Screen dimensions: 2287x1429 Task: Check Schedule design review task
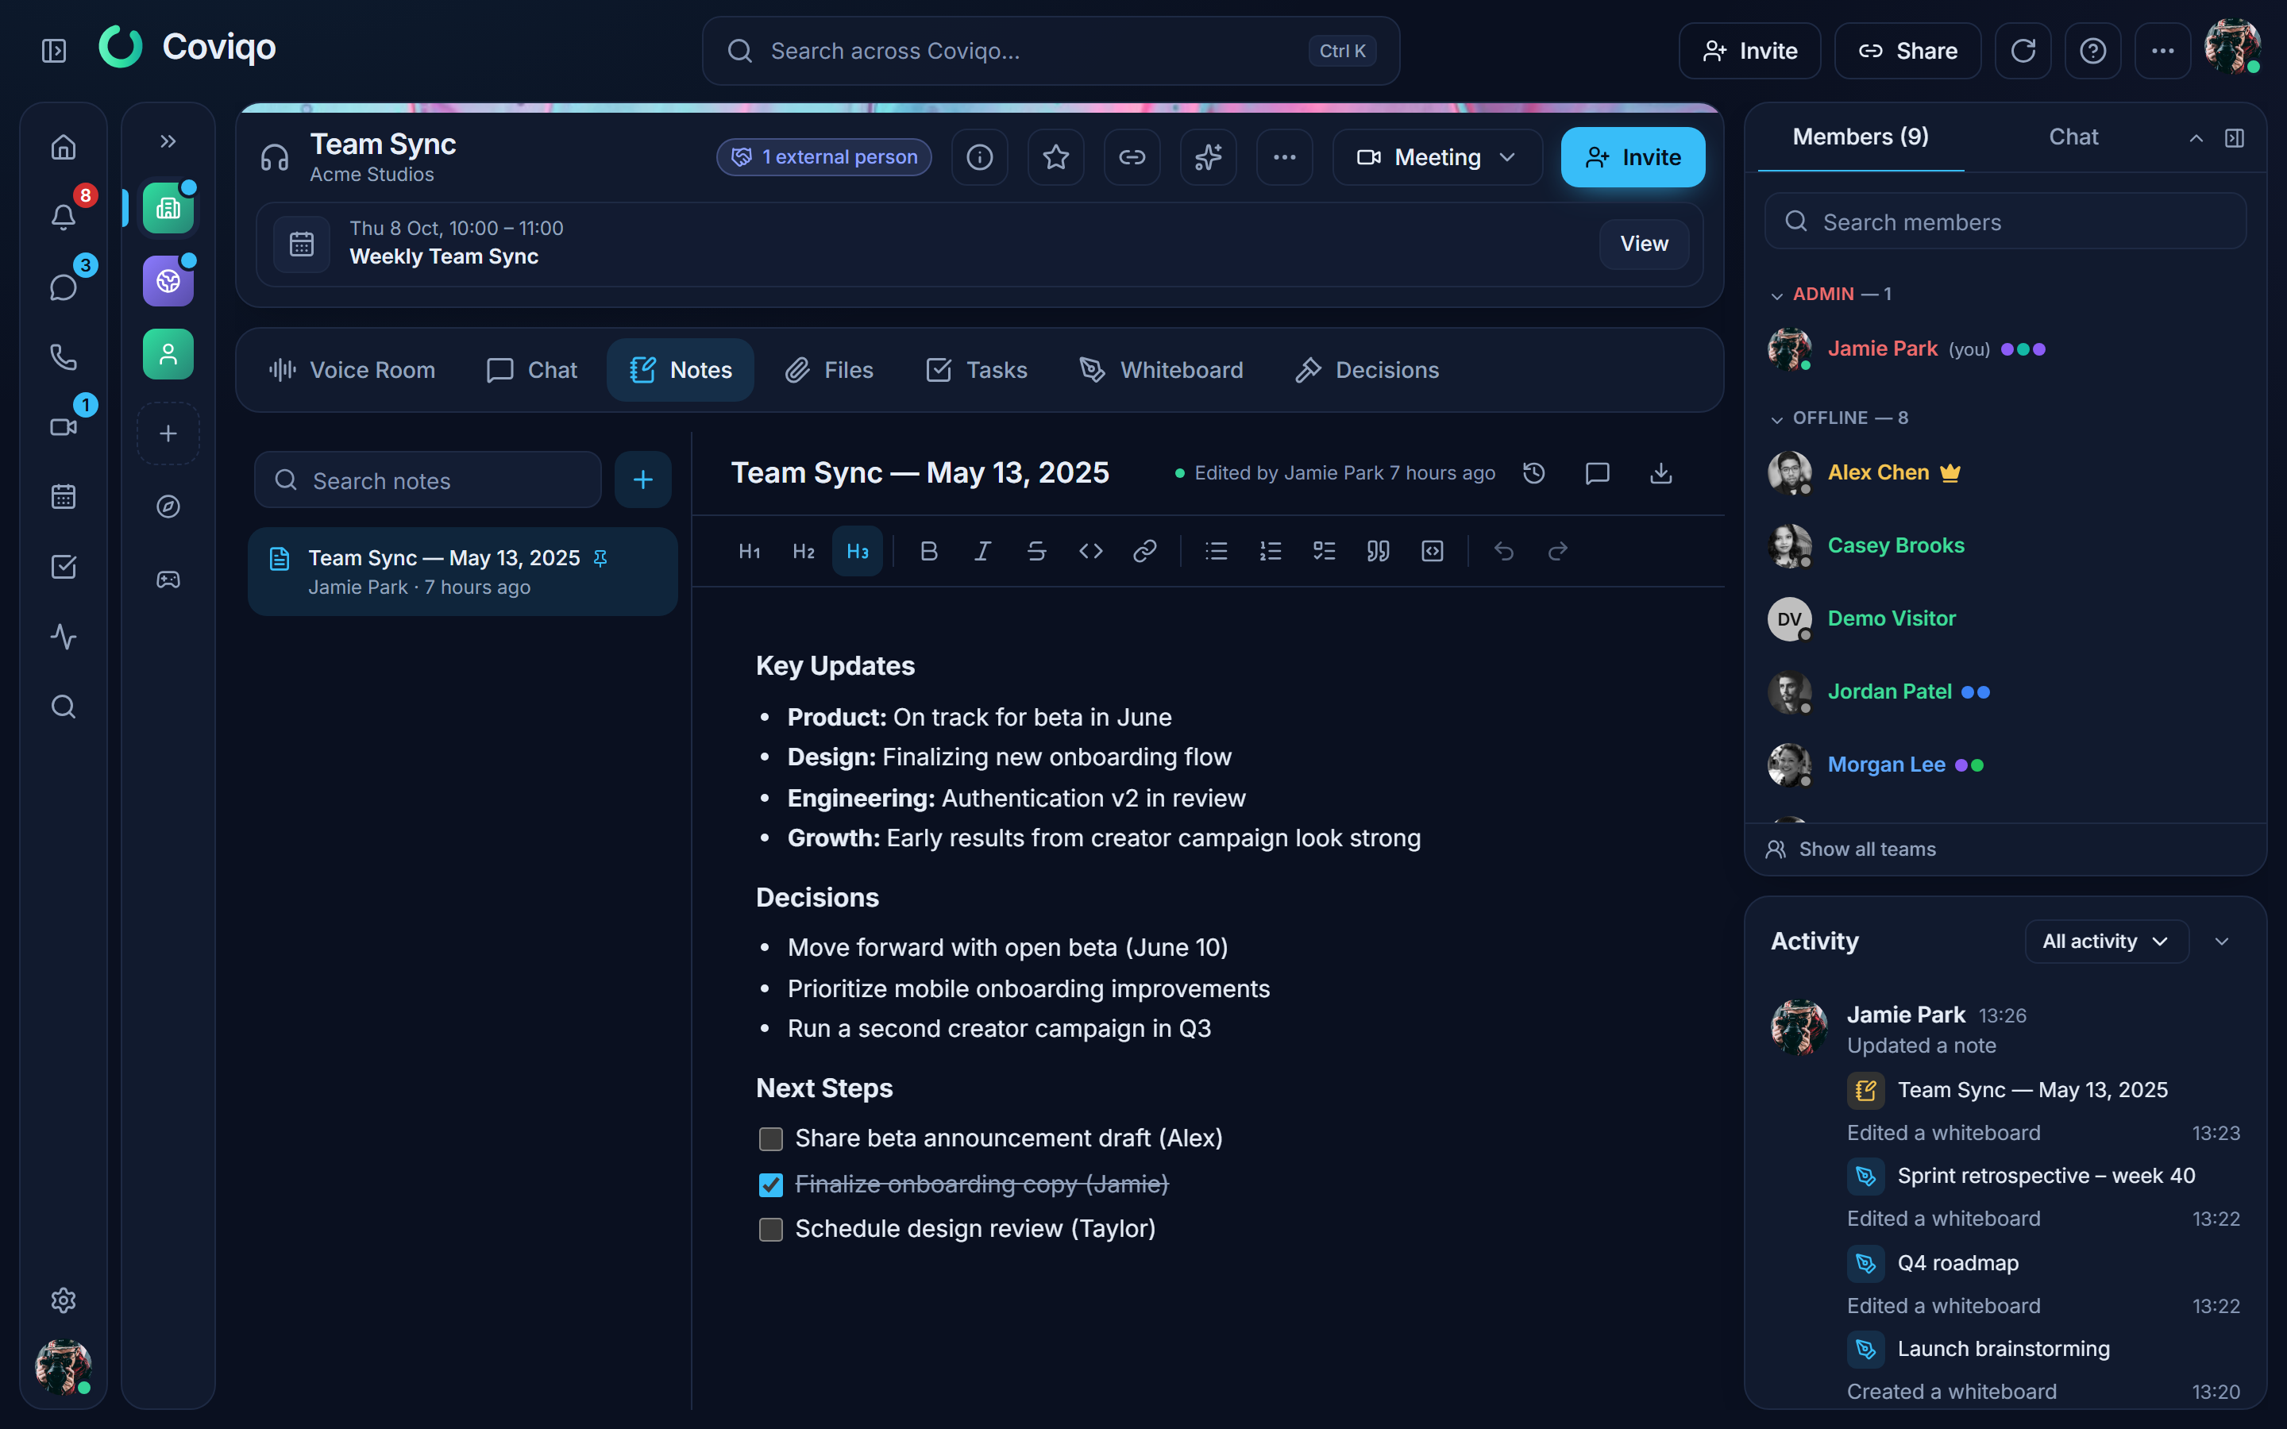point(771,1230)
